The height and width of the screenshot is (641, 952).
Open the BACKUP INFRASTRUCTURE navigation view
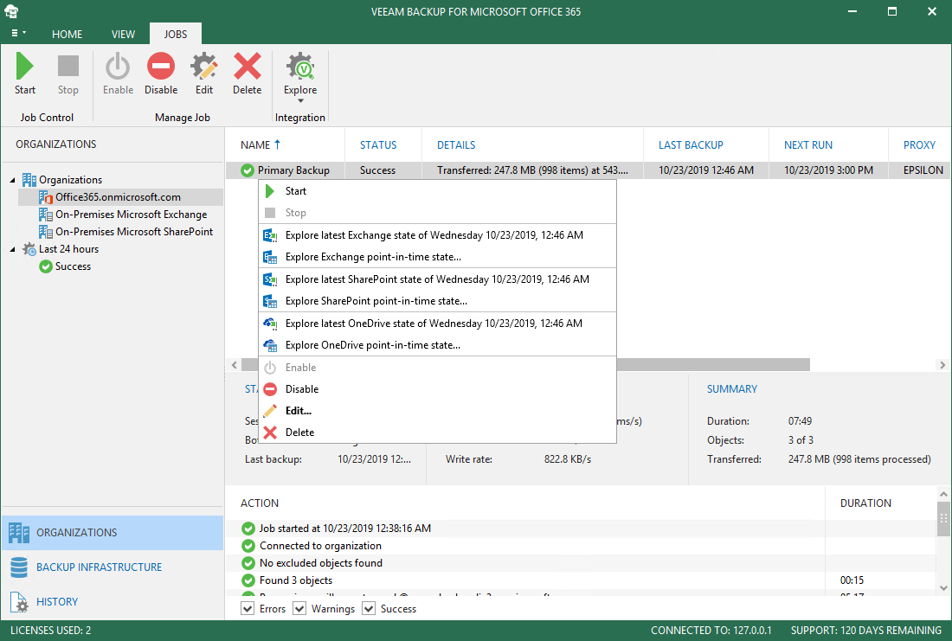[x=113, y=567]
